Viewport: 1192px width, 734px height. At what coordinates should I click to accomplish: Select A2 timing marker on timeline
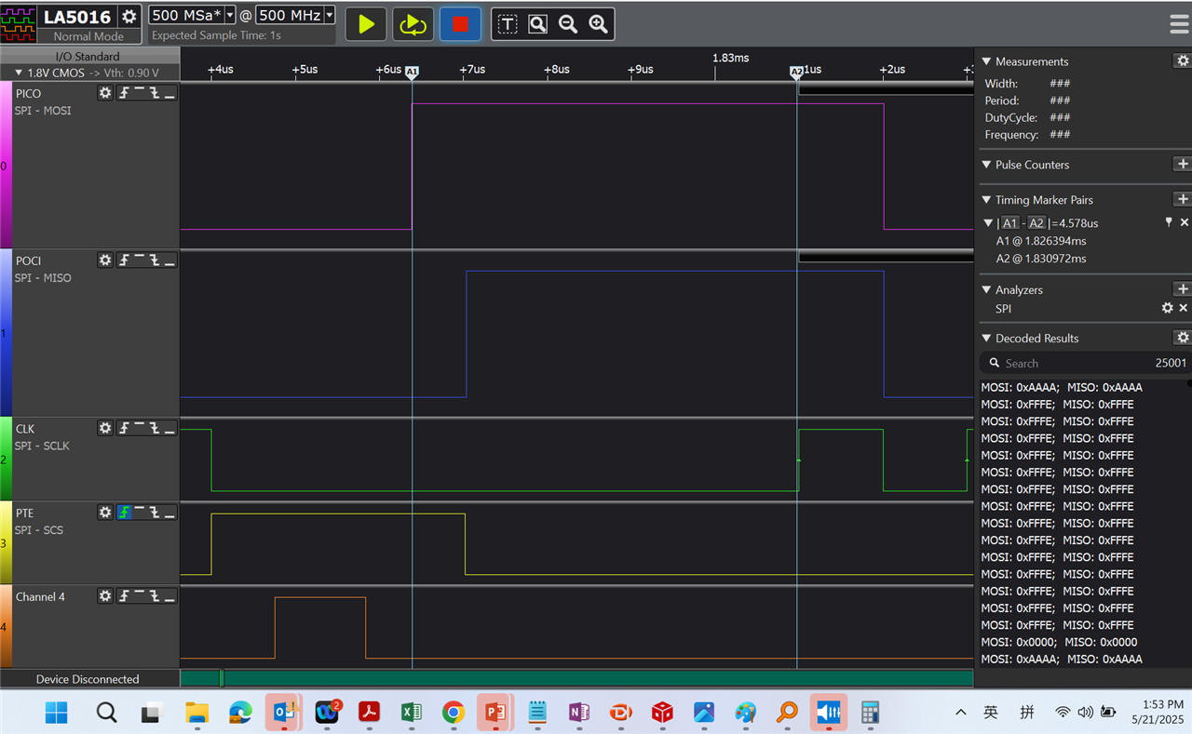coord(797,71)
